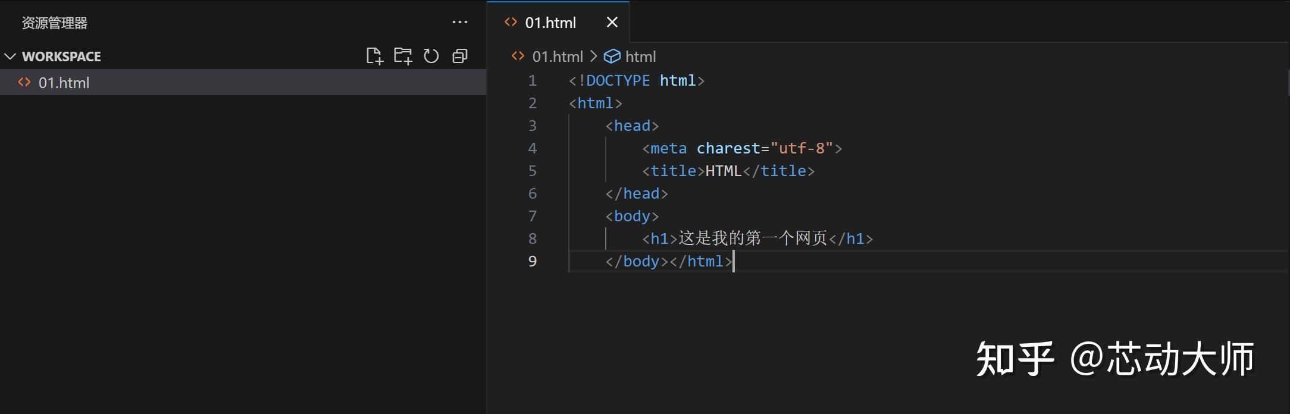Click the New File icon in WORKSPACE

pos(374,56)
